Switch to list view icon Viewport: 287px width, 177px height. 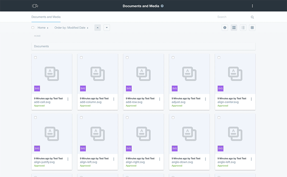(x=243, y=28)
